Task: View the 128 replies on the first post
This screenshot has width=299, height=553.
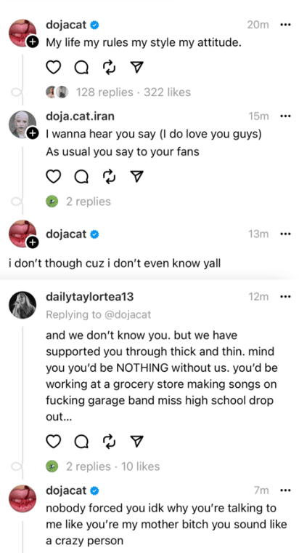Action: point(105,92)
